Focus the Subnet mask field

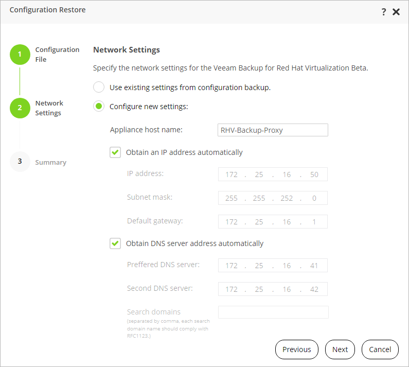click(273, 198)
